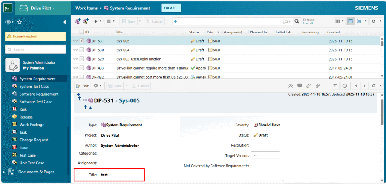Select Software Requirement in sidebar
386x184 pixels.
click(x=39, y=94)
